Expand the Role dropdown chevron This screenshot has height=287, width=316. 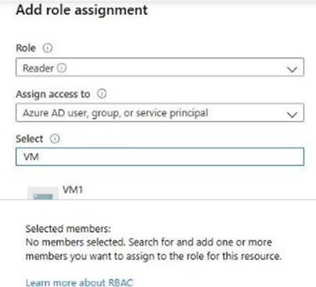click(292, 69)
